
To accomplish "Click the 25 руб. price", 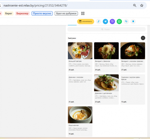I will 71,102.
